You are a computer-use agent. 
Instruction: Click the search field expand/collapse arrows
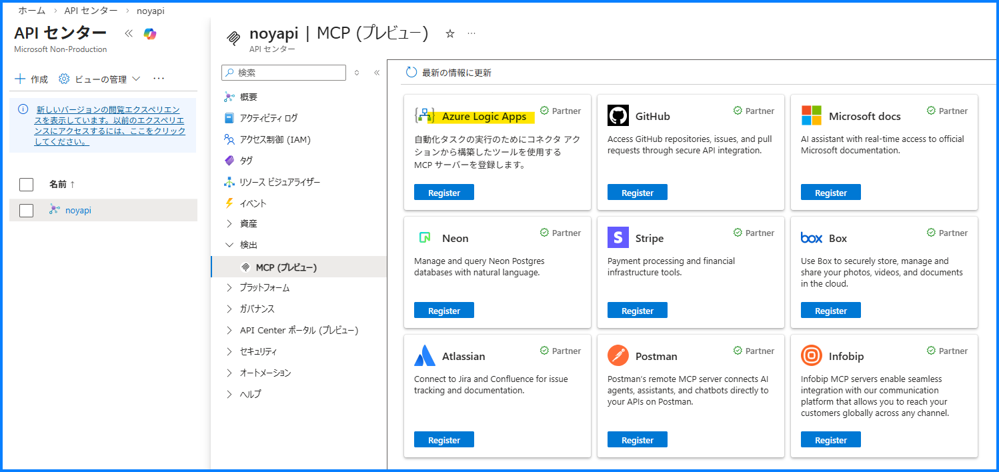point(357,73)
